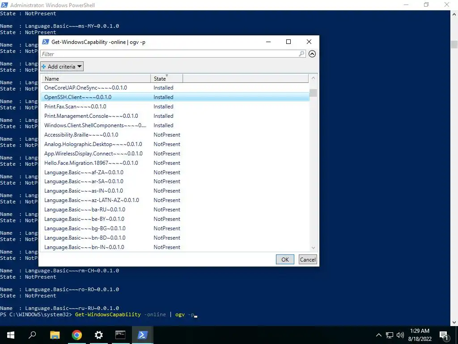
Task: Select App.WirelessDisplay.Connect row
Action: 175,154
